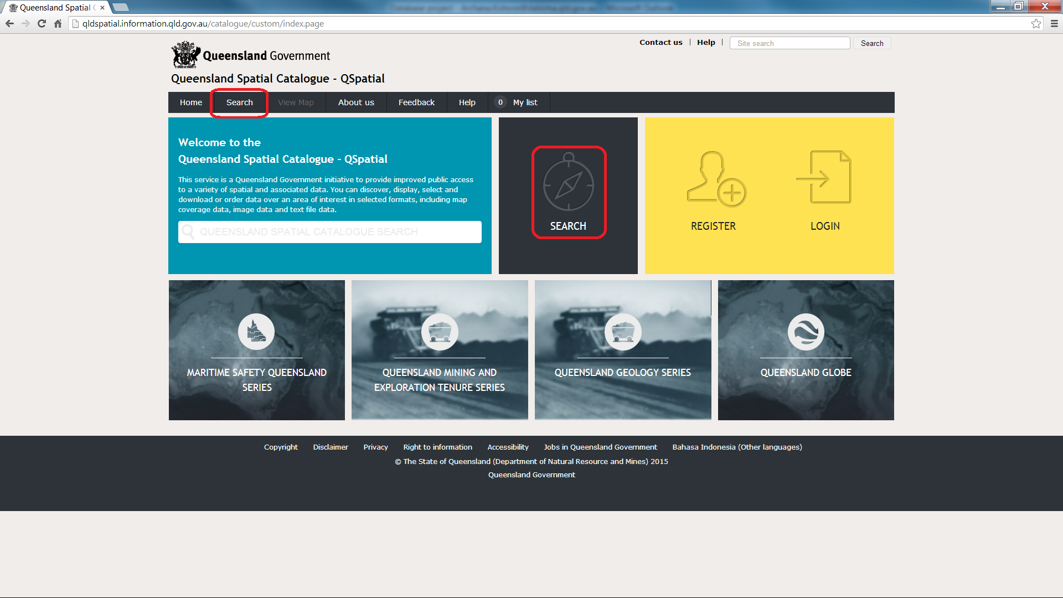
Task: Click REGISTER label on yellow panel
Action: click(x=713, y=226)
